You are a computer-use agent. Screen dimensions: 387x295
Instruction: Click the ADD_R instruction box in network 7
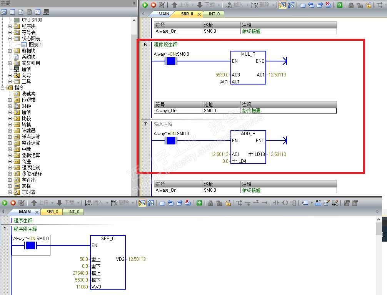click(x=248, y=147)
